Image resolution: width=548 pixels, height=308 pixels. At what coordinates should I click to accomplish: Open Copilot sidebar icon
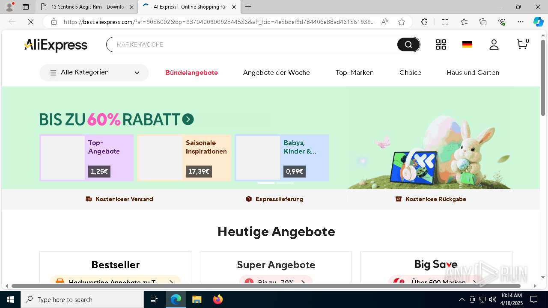539,22
